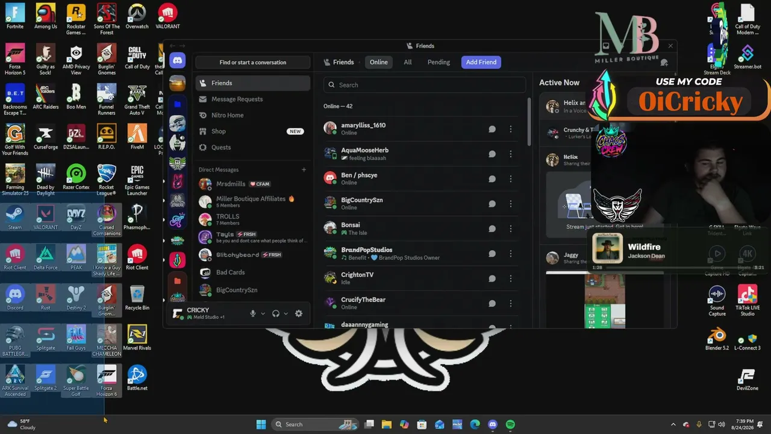Screen dimensions: 771x434
Task: Open TROLLS group chat
Action: point(253,219)
